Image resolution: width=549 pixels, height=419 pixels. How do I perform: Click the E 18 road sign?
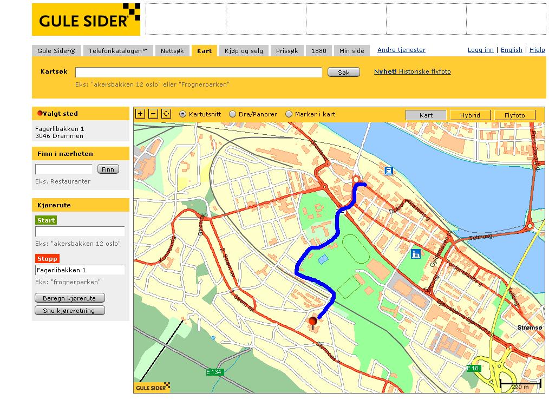pos(473,368)
